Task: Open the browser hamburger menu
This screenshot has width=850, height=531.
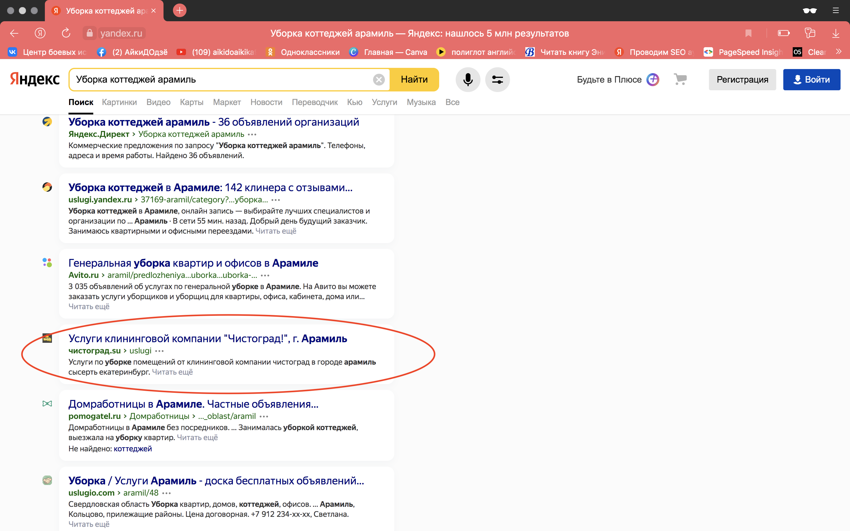Action: click(836, 11)
